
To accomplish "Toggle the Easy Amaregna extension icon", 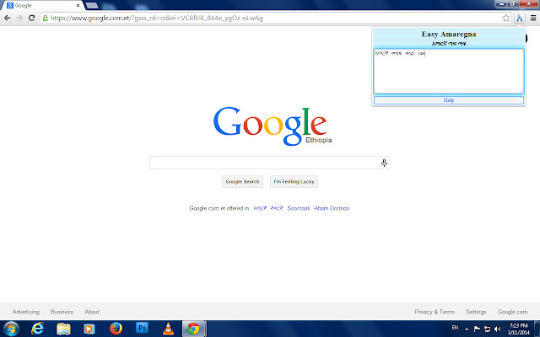I will [x=520, y=18].
